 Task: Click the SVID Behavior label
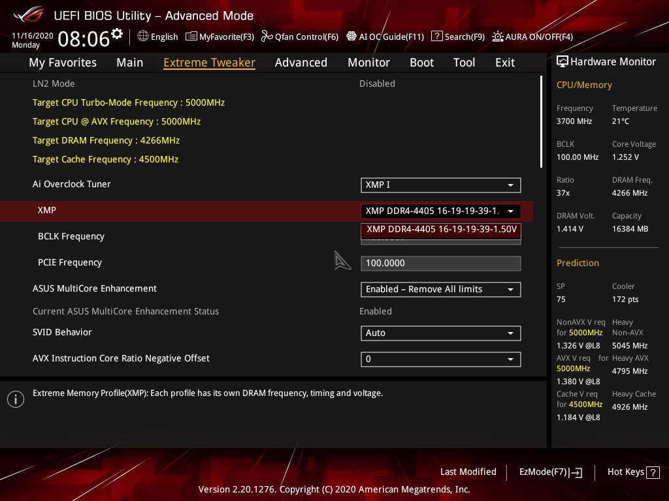click(x=62, y=332)
